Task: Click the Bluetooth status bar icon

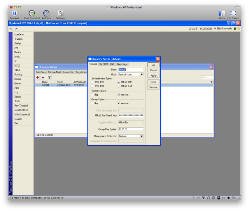Action: [x=193, y=198]
